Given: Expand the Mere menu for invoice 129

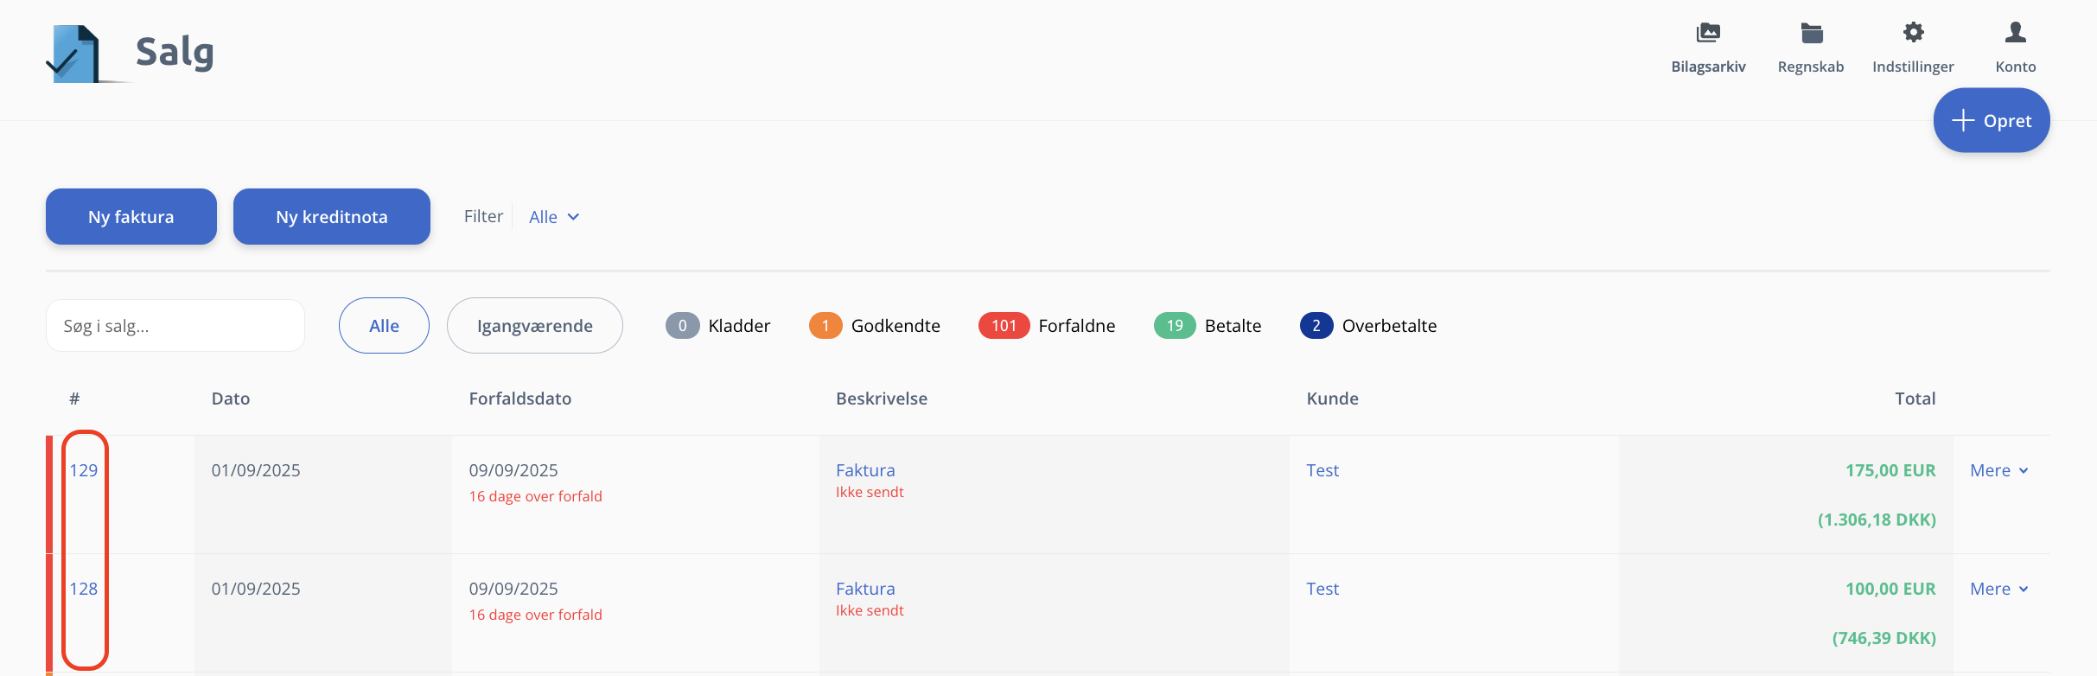Looking at the screenshot, I should coord(1998,471).
